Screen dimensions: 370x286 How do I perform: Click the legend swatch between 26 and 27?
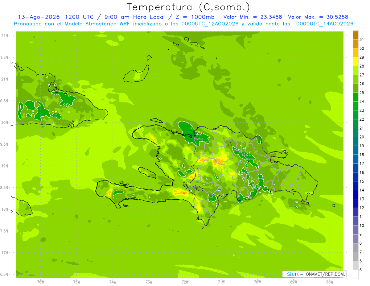pos(356,79)
